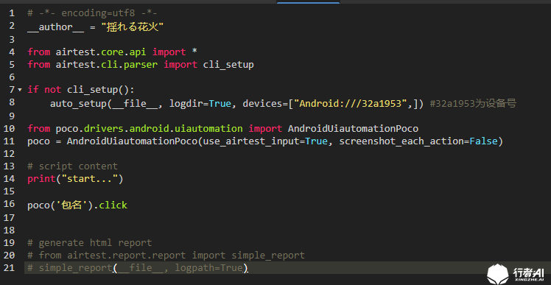The width and height of the screenshot is (551, 285).
Task: Collapse the fold arrow on line 7
Action: (20, 90)
